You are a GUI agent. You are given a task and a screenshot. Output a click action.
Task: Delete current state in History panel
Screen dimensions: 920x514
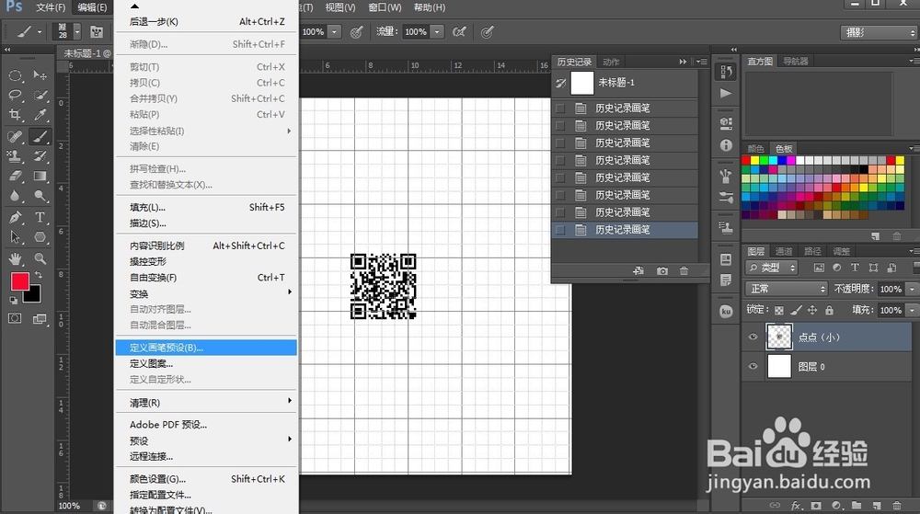684,270
